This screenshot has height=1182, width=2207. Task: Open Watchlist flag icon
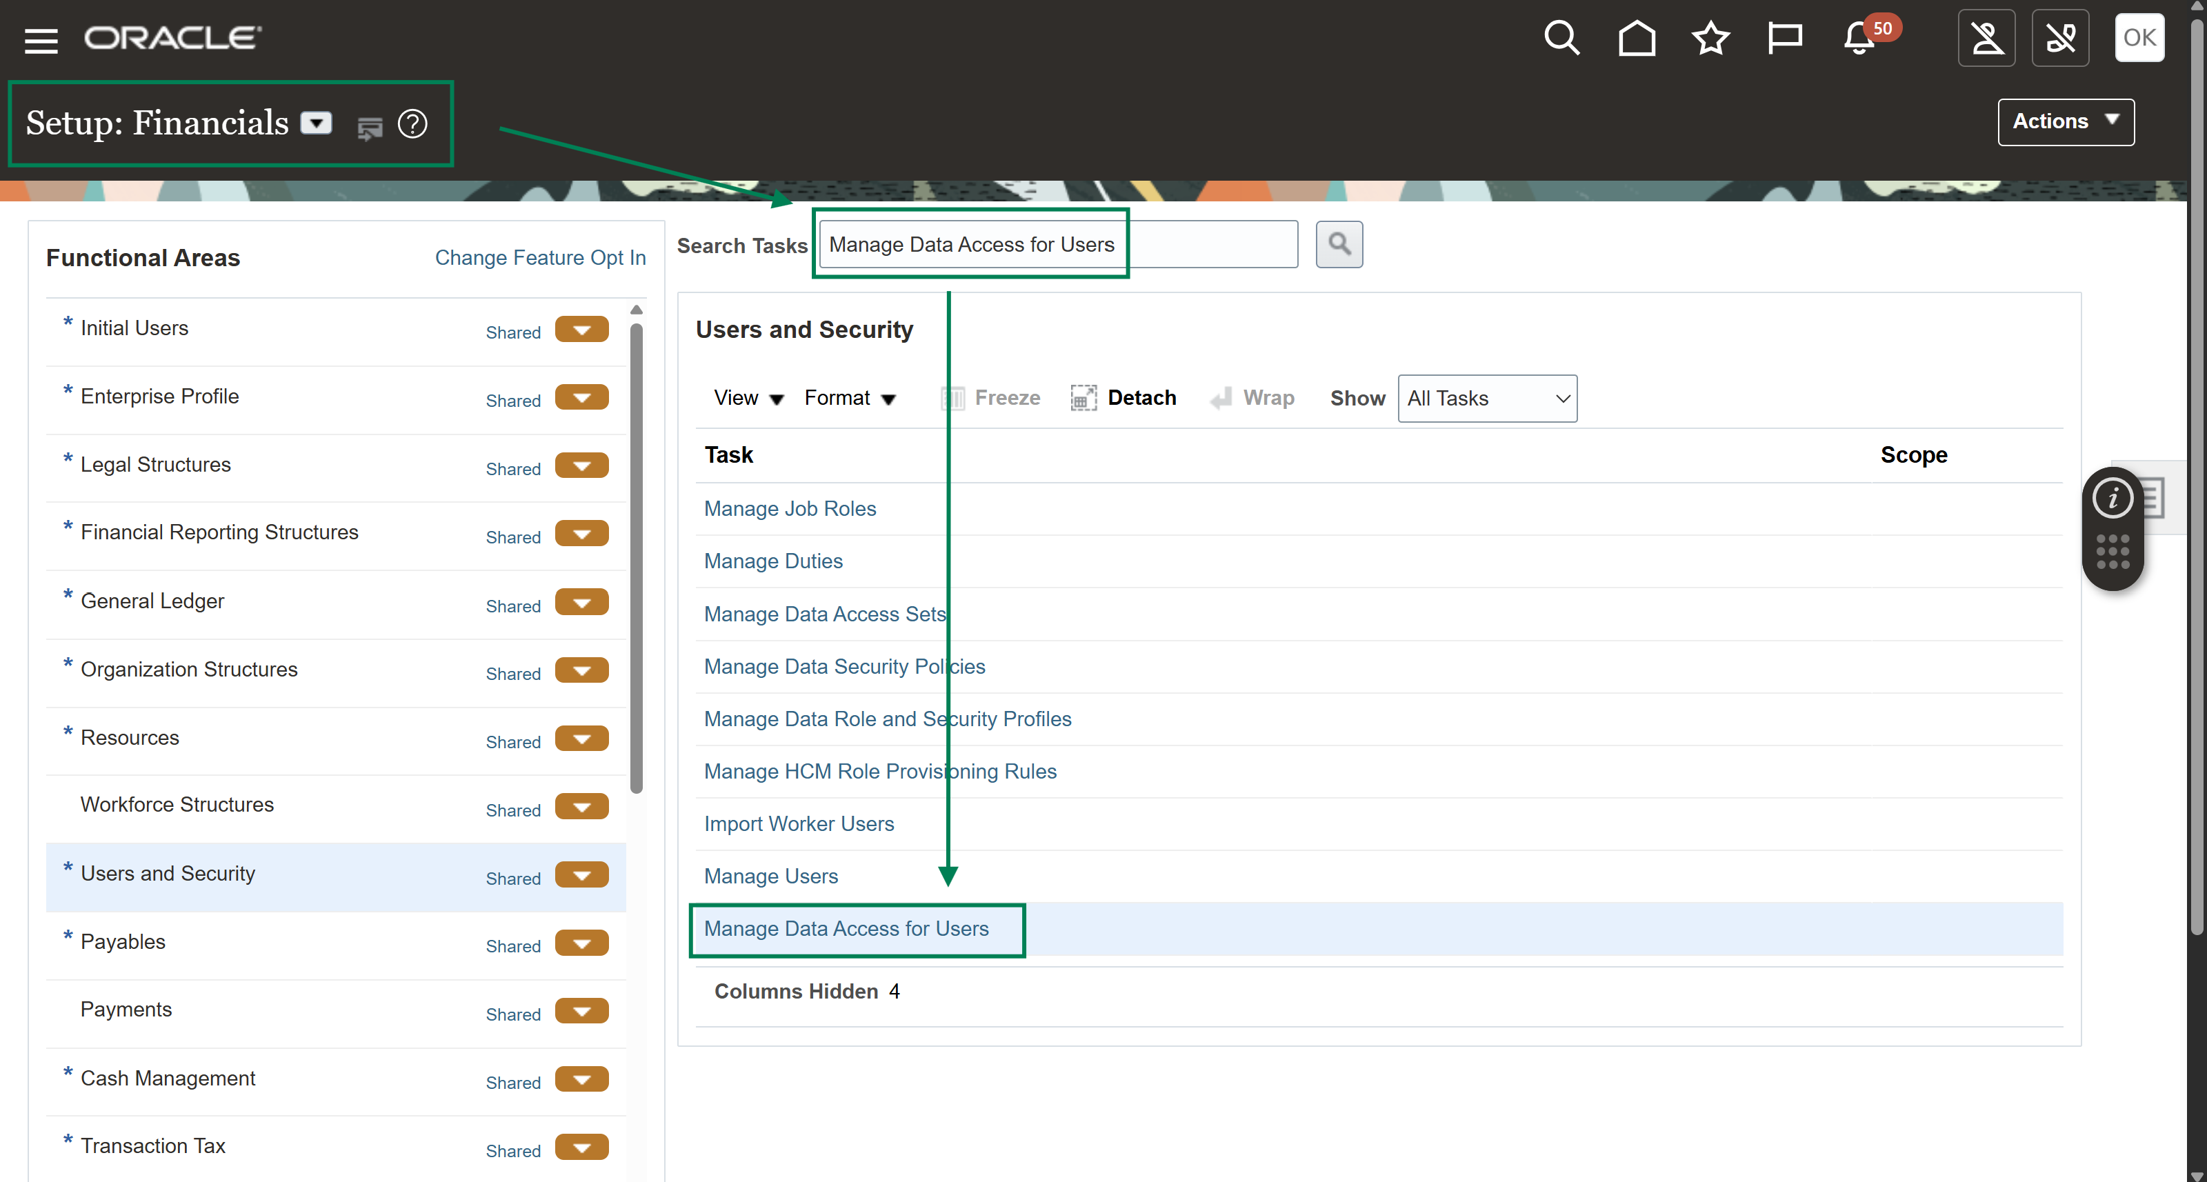click(1785, 39)
